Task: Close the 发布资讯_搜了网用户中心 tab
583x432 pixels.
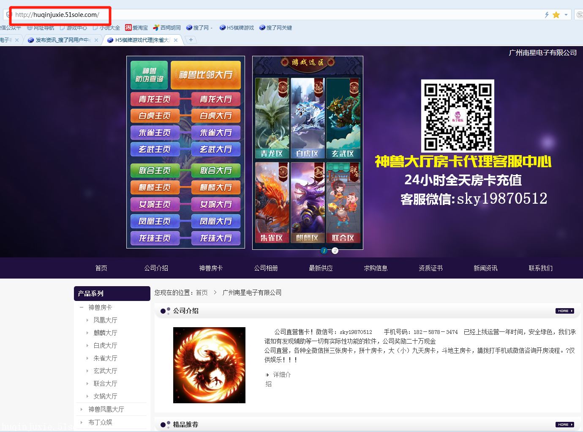Action: [96, 40]
